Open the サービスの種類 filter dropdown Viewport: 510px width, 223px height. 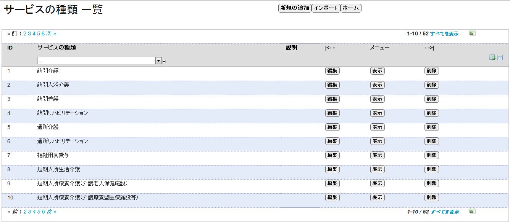[x=100, y=61]
